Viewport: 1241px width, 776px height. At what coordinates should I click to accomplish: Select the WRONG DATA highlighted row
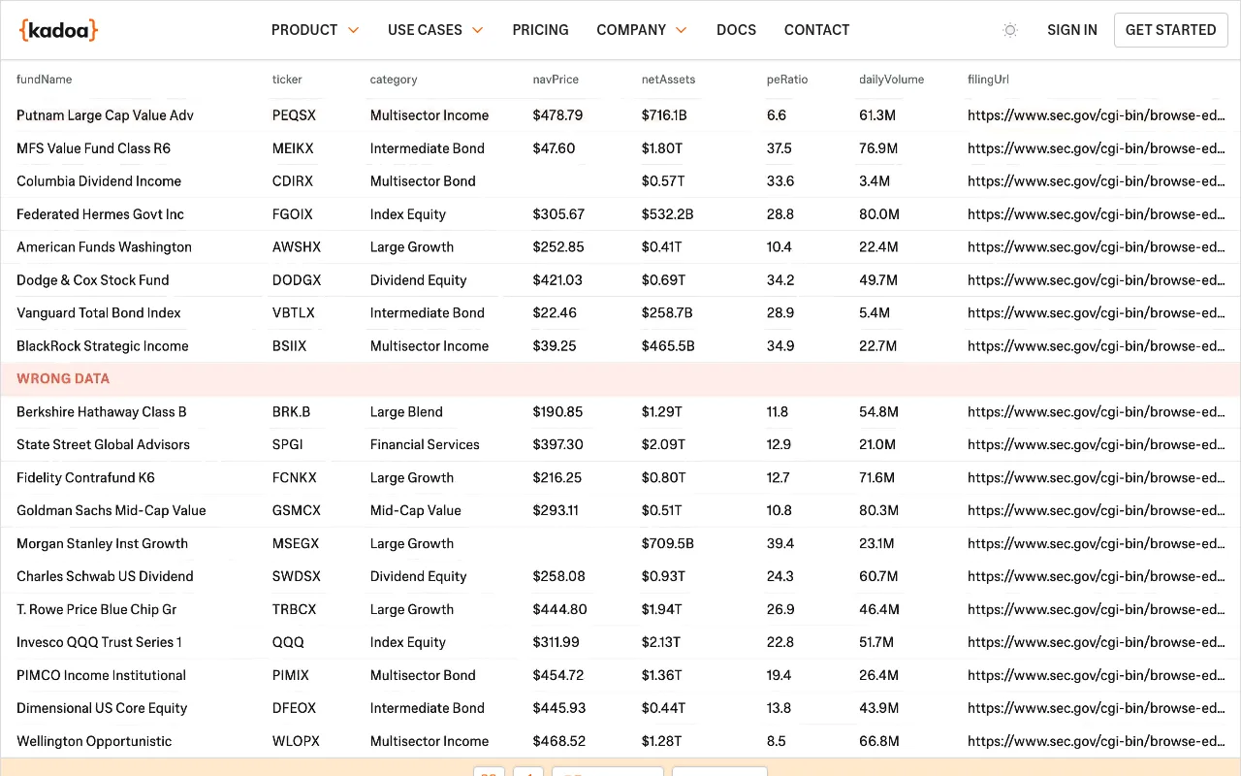(x=620, y=379)
